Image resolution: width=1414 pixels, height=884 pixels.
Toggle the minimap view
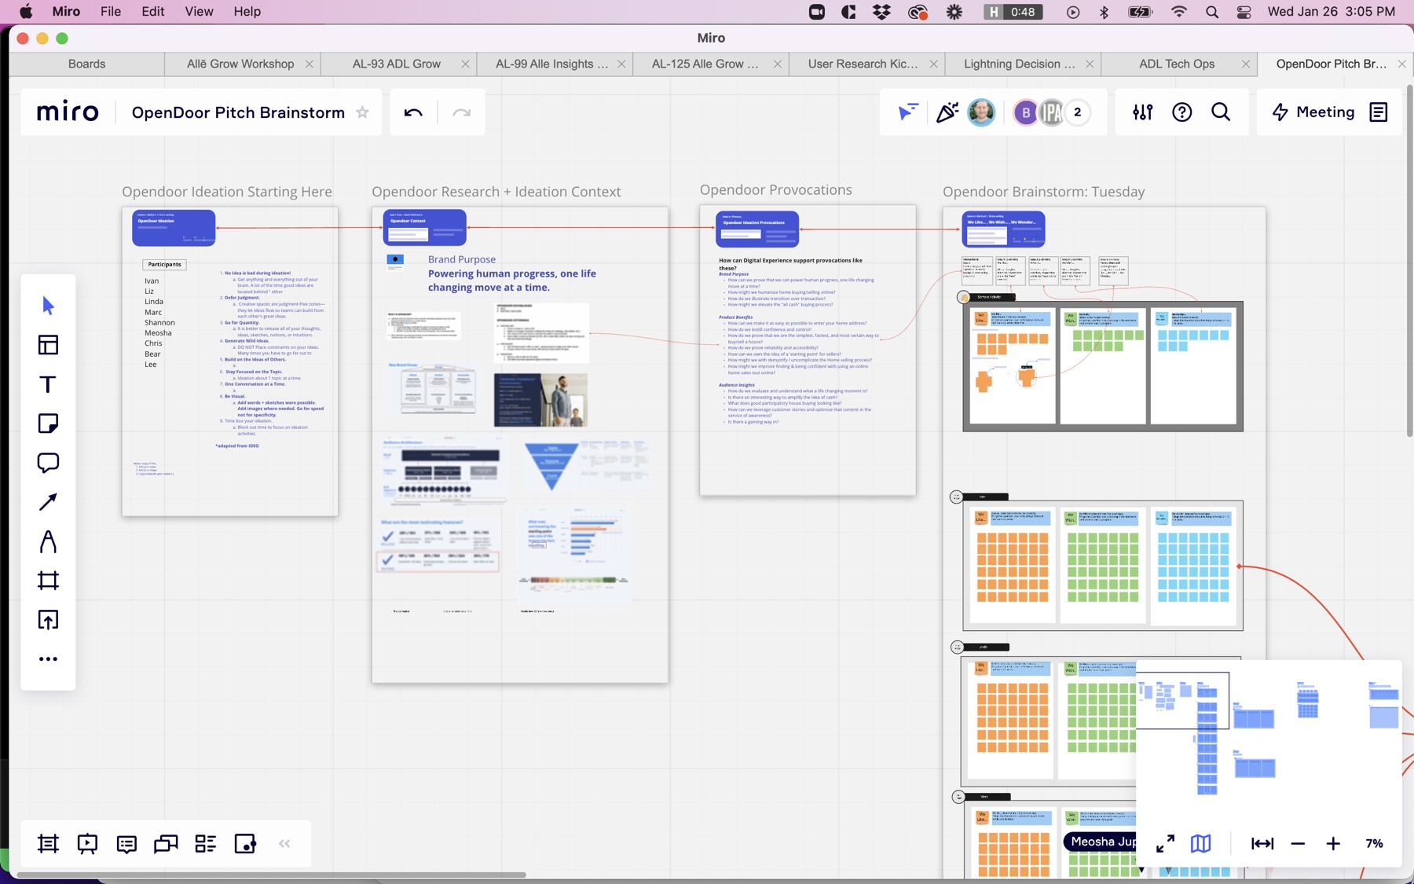pos(1201,844)
